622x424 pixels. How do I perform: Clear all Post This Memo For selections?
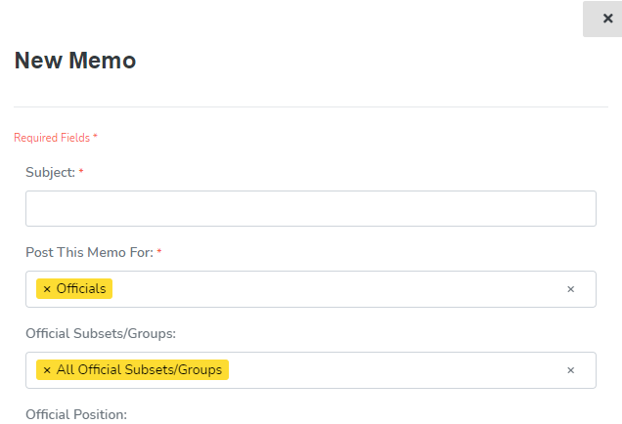(570, 289)
